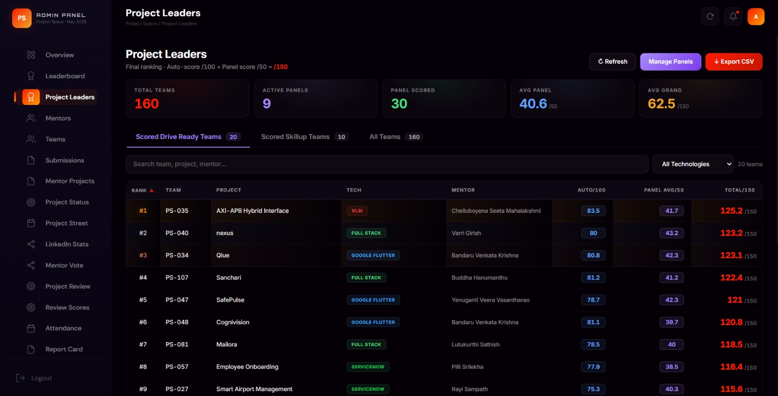Viewport: 778px width, 396px height.
Task: Click the nexus project name
Action: (225, 233)
